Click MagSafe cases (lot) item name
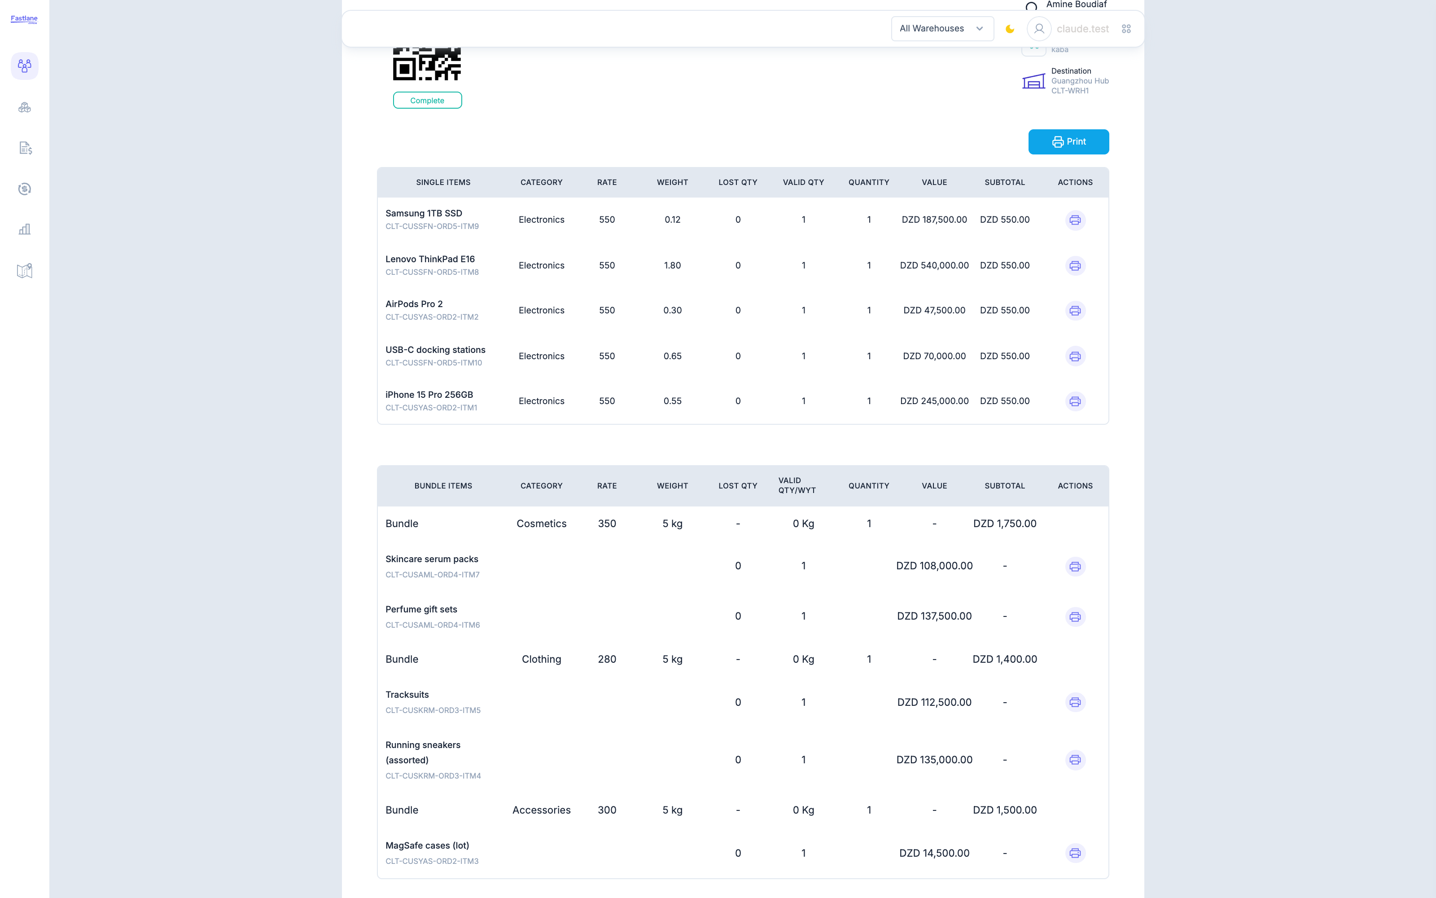 [x=427, y=846]
